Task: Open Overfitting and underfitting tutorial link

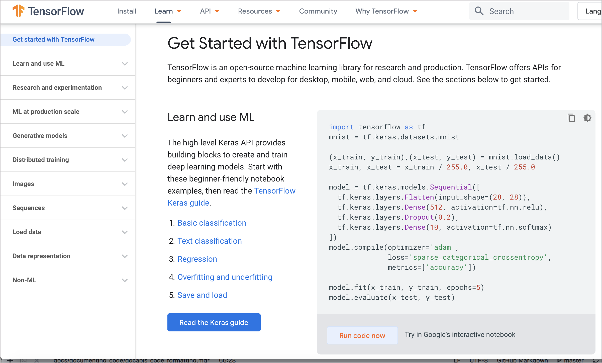Action: 225,277
